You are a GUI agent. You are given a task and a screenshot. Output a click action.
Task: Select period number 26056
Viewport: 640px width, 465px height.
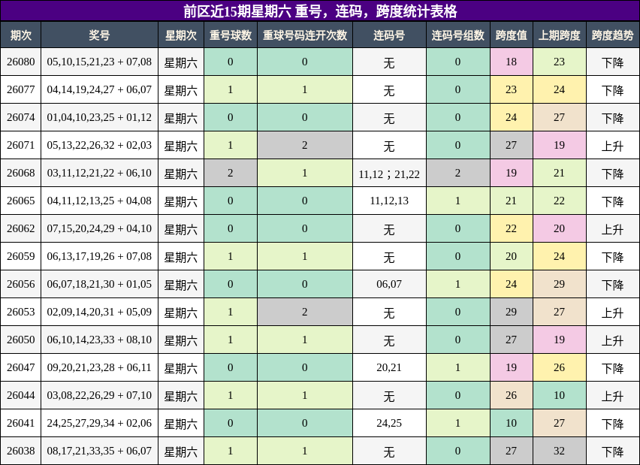(x=21, y=284)
